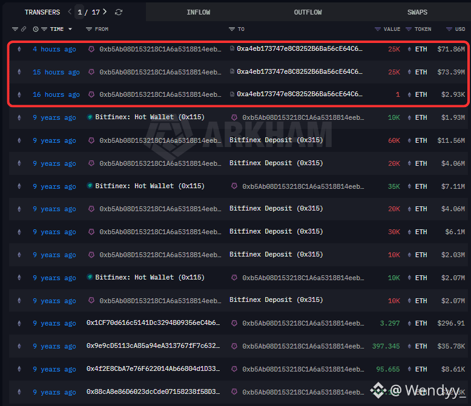Image resolution: width=471 pixels, height=406 pixels.
Task: Click Bitfinex logo icon in 10K ETH $1.93M row
Action: tap(90, 117)
